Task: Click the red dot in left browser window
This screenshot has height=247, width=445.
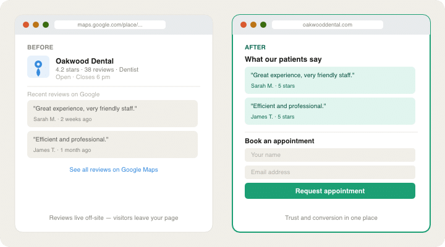Action: [26, 25]
